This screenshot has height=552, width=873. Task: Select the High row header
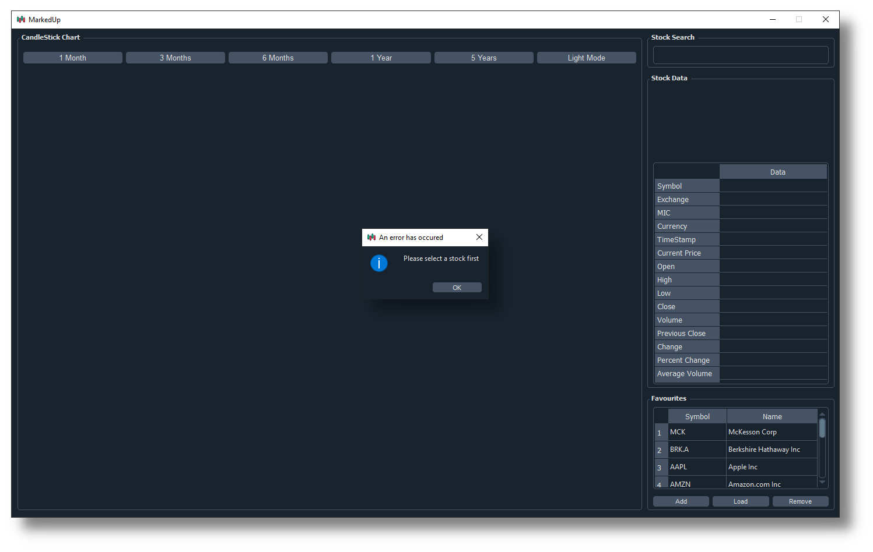(x=687, y=279)
